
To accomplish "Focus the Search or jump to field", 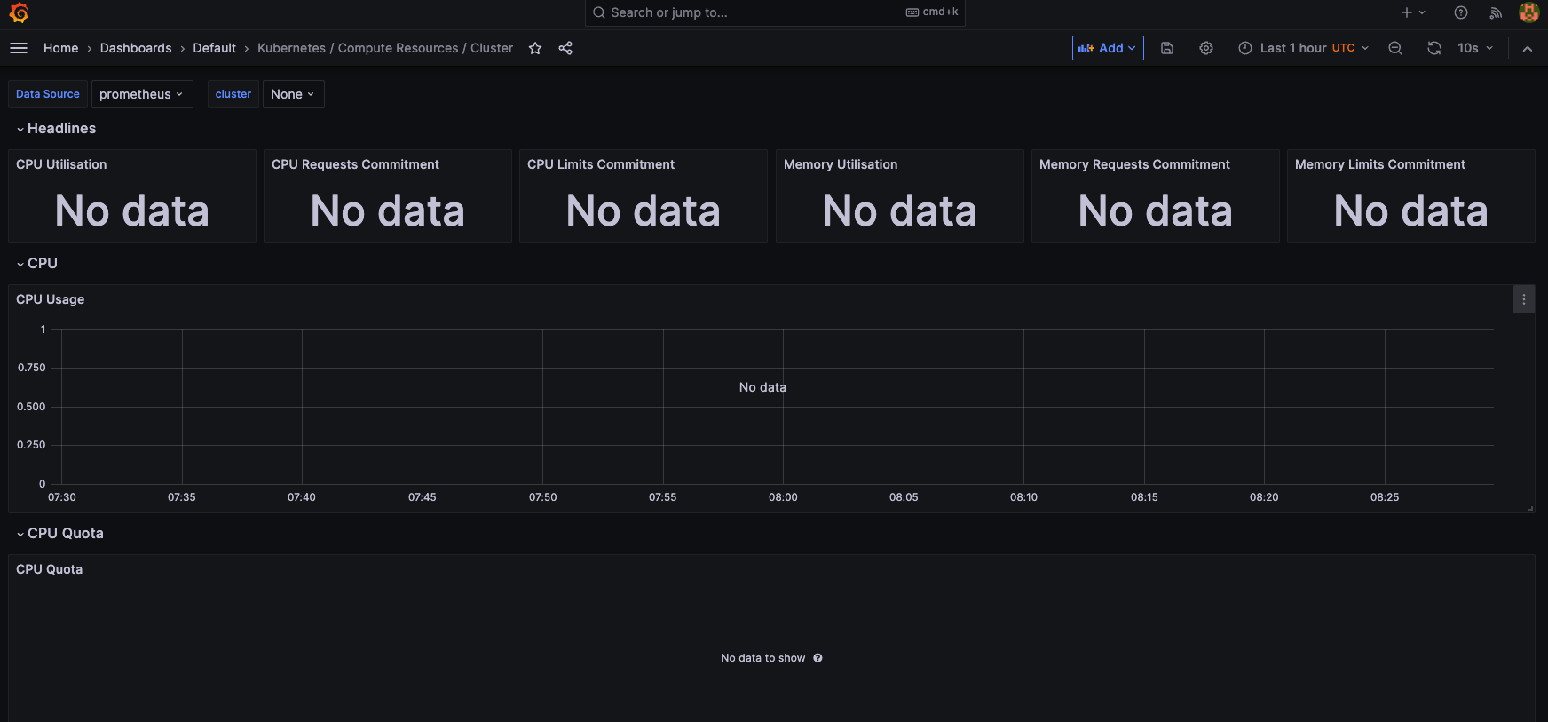I will tap(775, 12).
